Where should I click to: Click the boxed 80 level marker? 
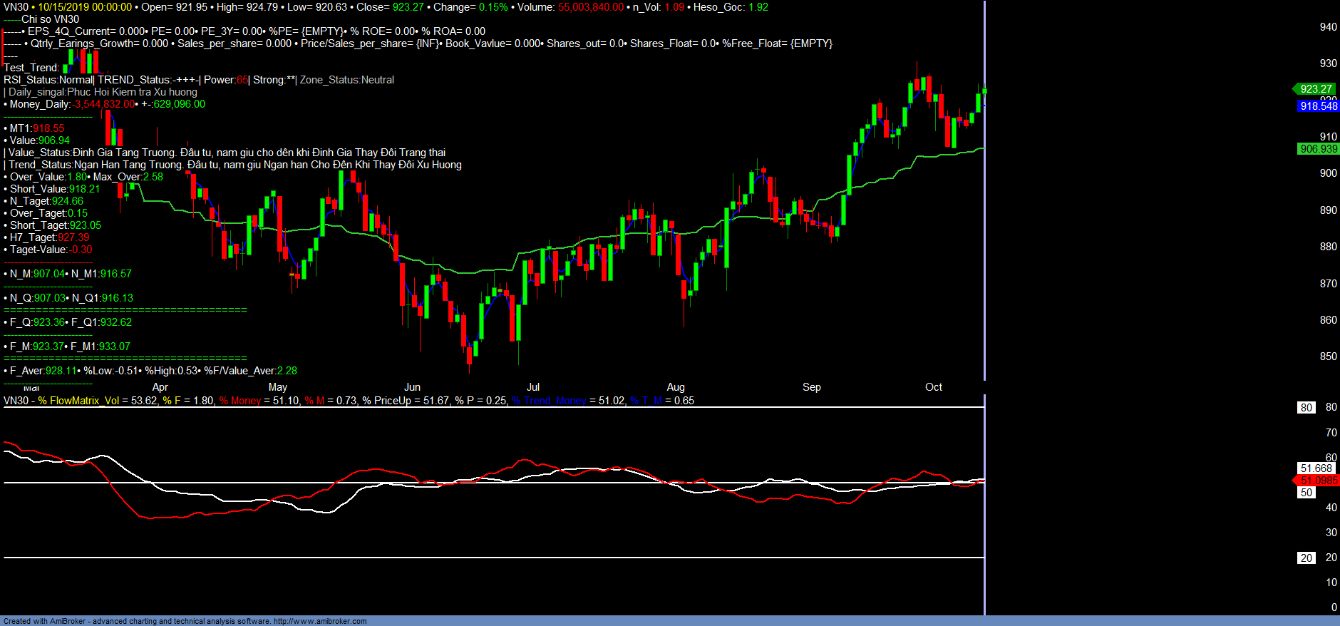tap(1306, 408)
